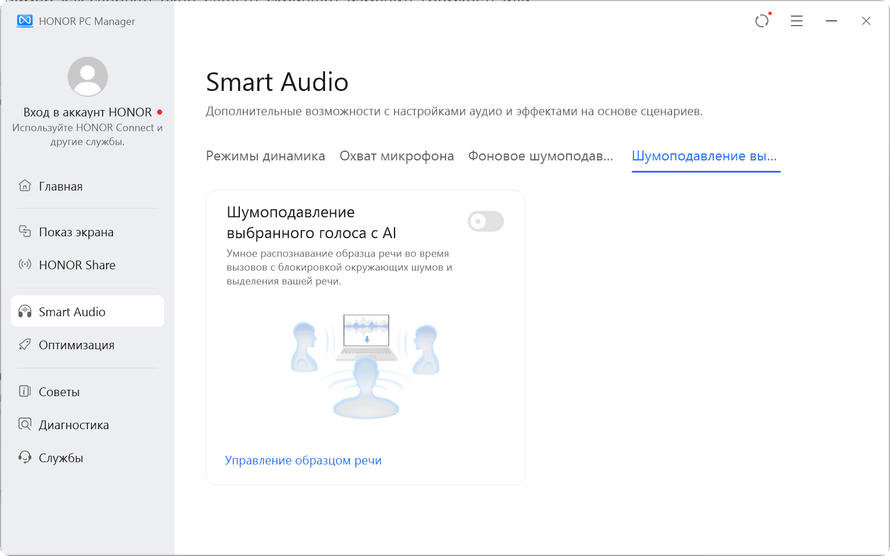The height and width of the screenshot is (556, 890).
Task: Click the subtitle "Дополнительные возможности с настройками аудио"
Action: [454, 111]
